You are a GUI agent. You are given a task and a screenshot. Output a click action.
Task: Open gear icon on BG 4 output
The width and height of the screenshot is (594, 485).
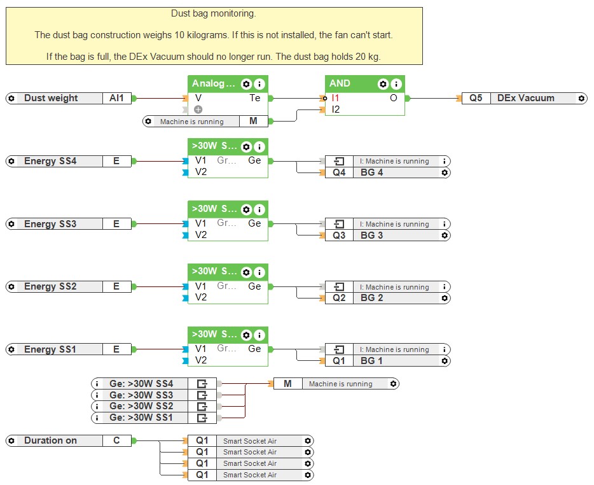click(x=445, y=172)
